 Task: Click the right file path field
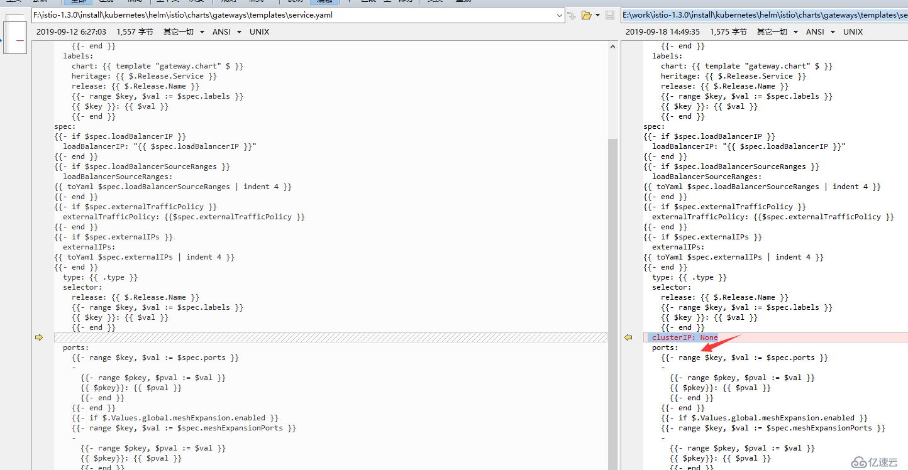pos(764,15)
